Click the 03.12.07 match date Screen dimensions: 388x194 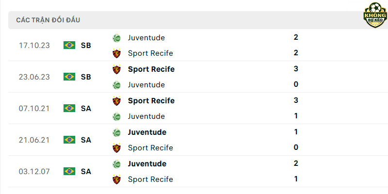point(34,172)
